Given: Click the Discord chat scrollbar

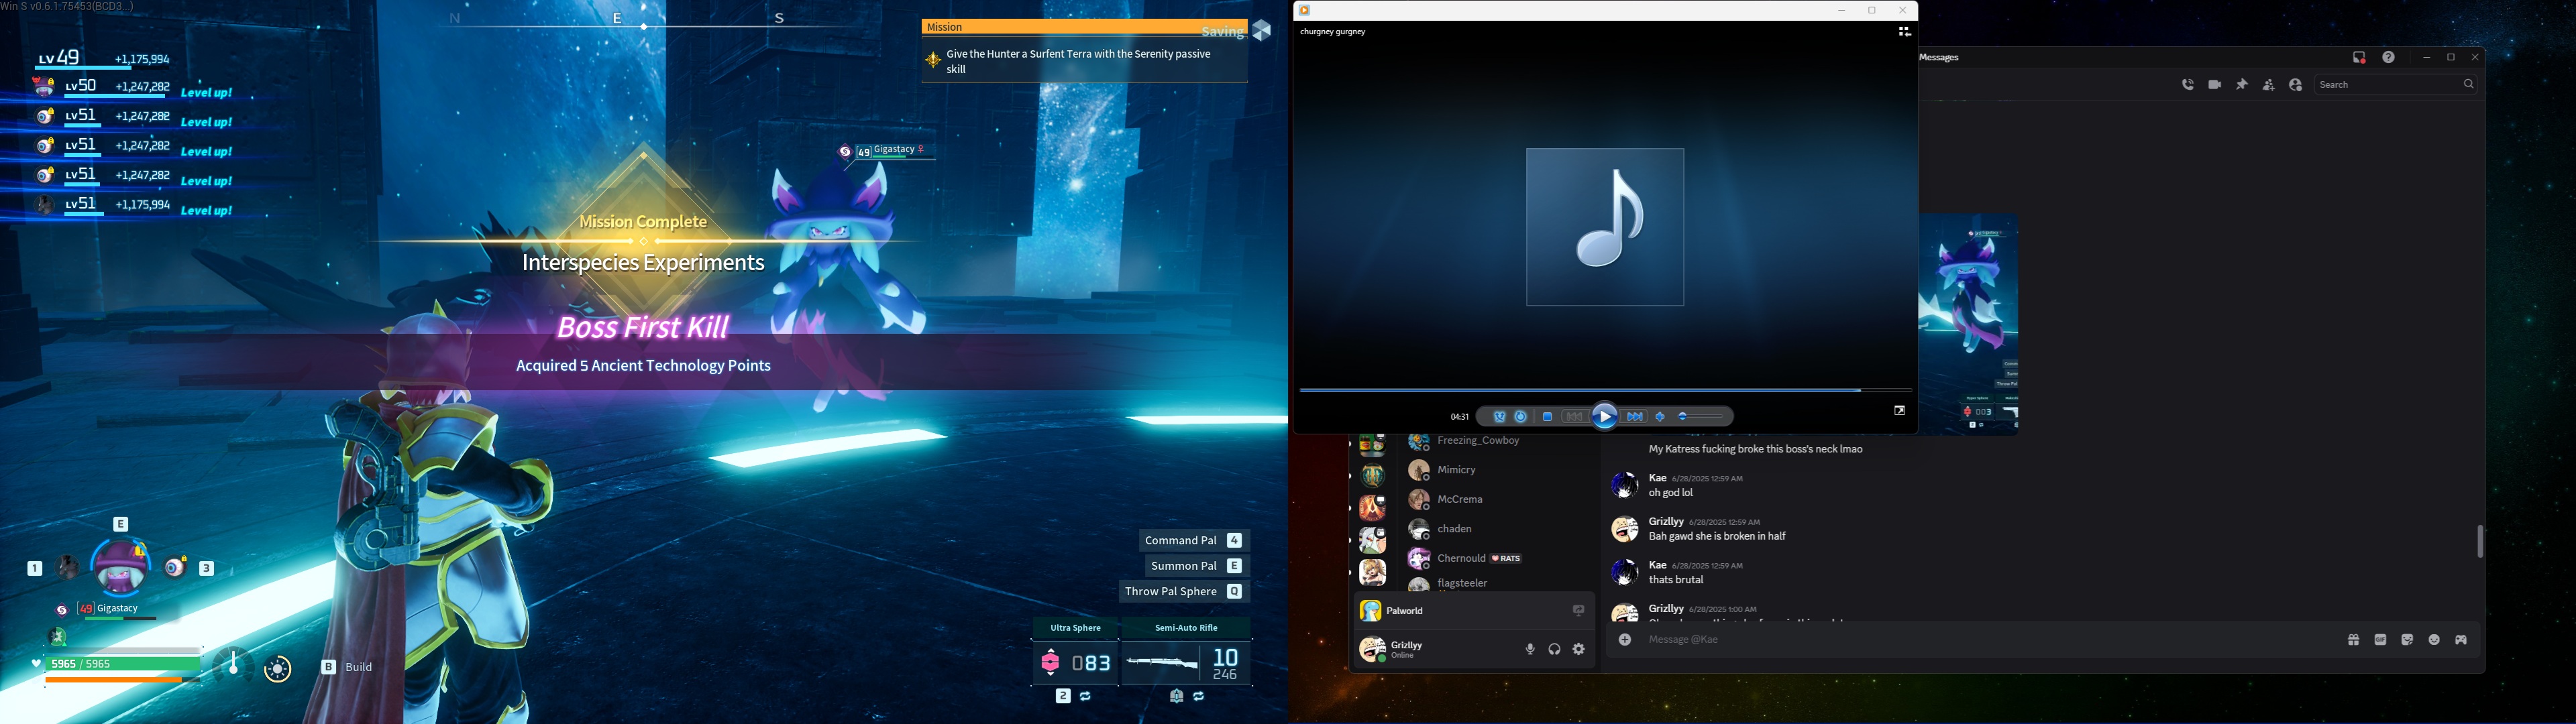Looking at the screenshot, I should [x=2480, y=542].
